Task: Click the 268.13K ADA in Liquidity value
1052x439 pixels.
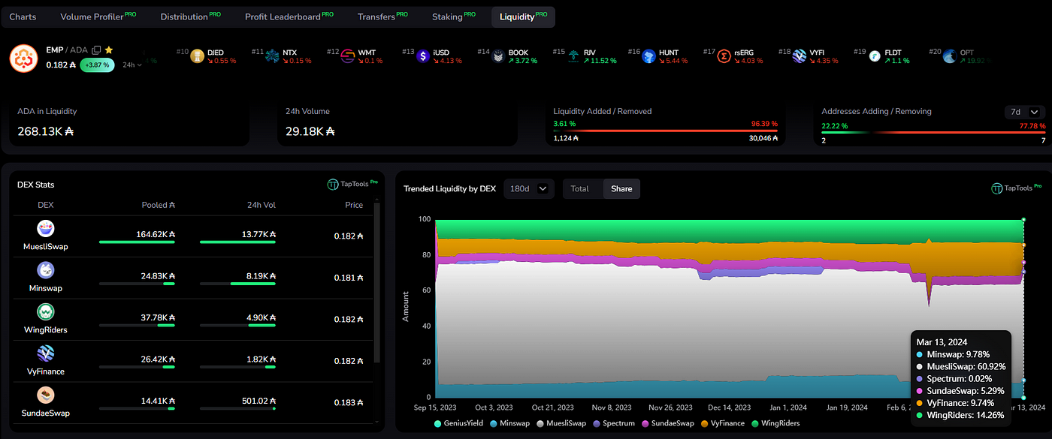Action: 45,131
